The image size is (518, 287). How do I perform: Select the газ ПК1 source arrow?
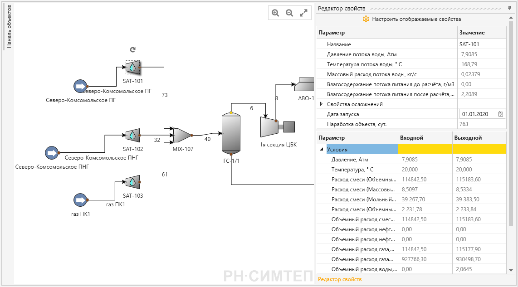(80, 200)
